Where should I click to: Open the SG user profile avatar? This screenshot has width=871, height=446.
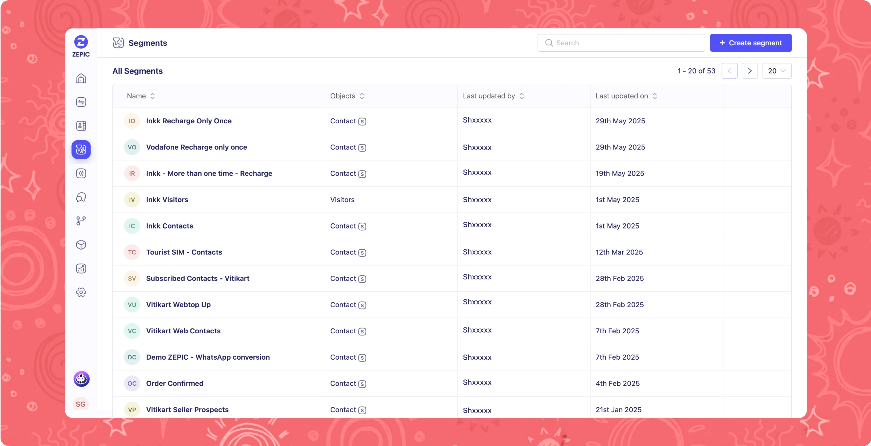[80, 404]
